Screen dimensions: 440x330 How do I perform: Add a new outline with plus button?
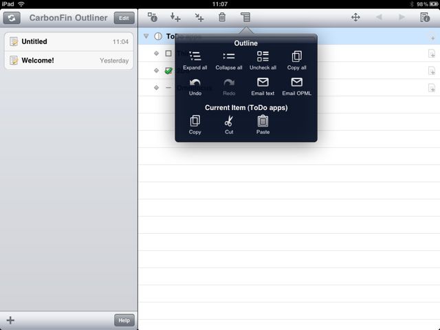10,320
